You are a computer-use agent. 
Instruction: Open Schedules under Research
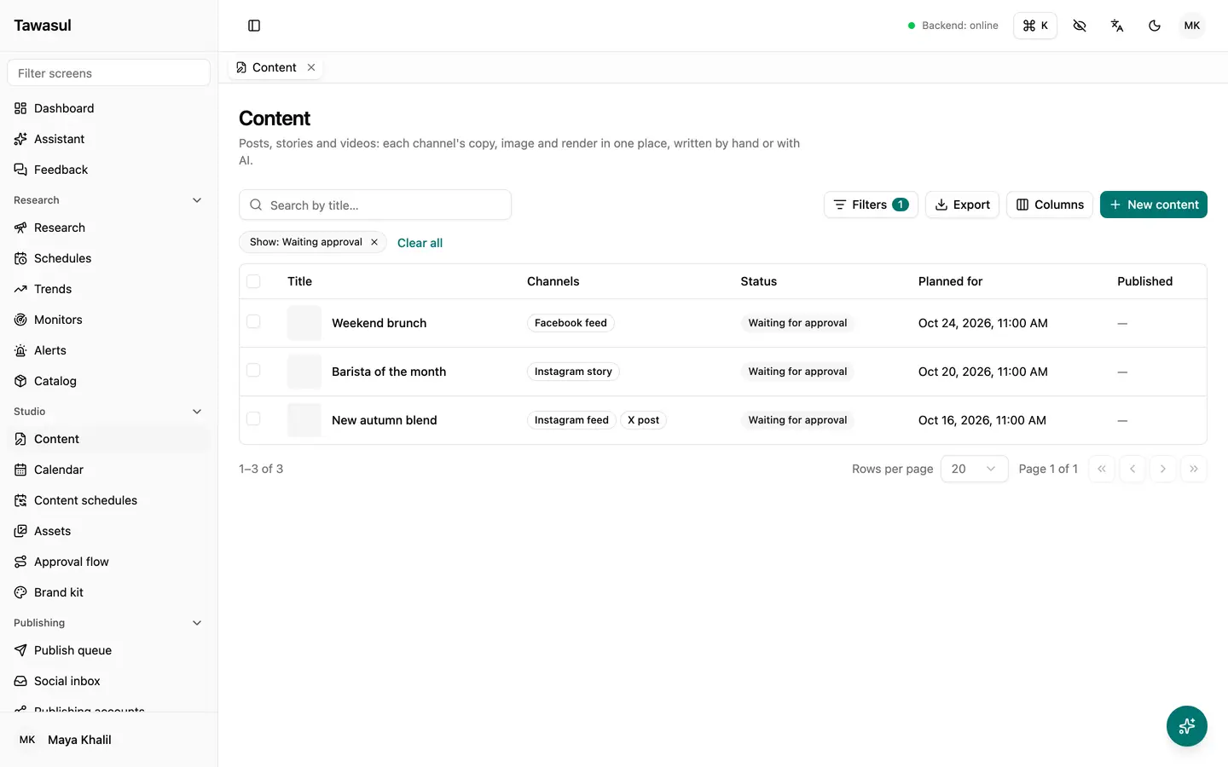tap(108, 258)
